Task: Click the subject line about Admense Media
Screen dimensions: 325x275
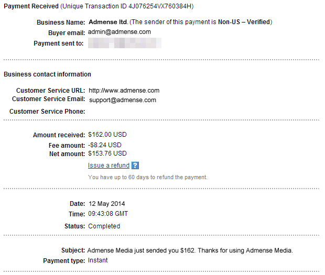Action: pyautogui.click(x=190, y=250)
